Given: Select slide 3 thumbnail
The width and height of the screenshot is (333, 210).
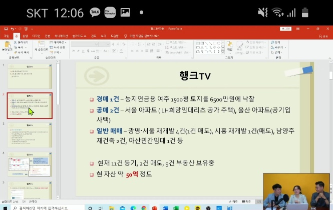Looking at the screenshot, I should [30, 135].
